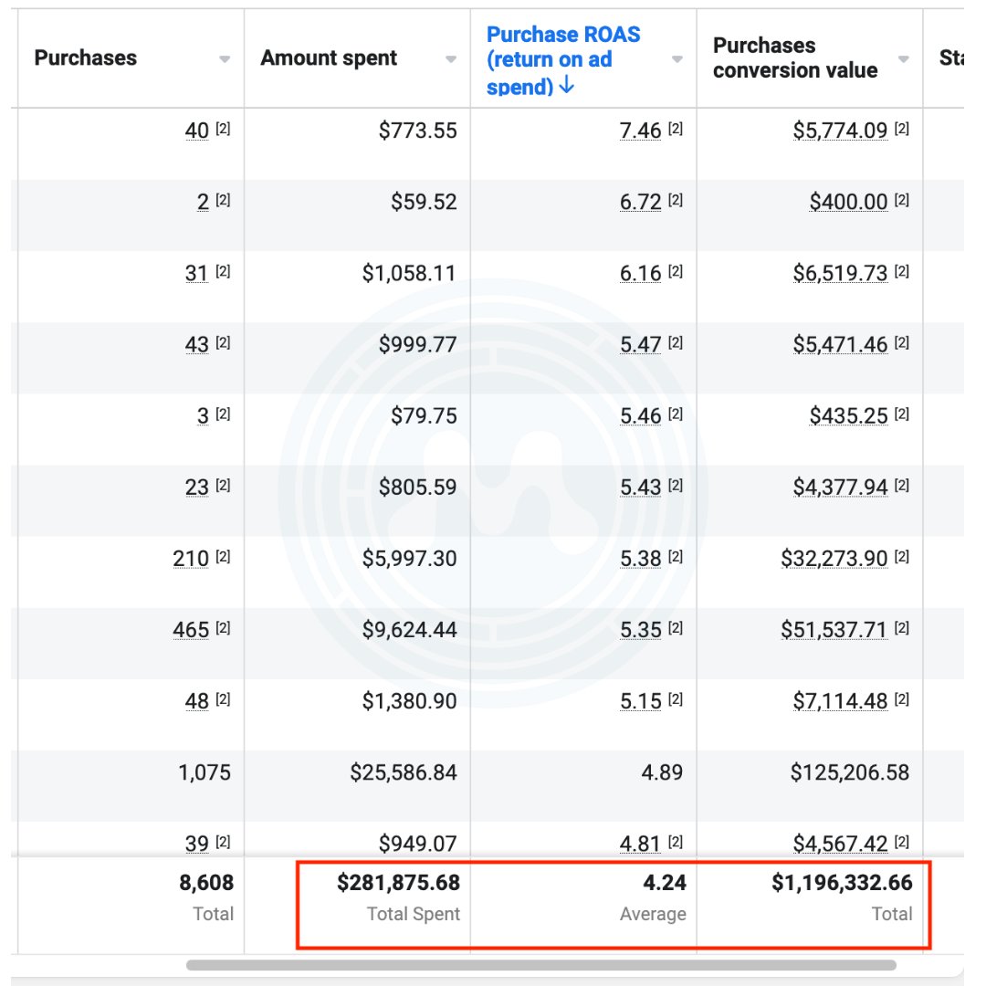The width and height of the screenshot is (986, 986).
Task: Open the Purchases column dropdown arrow
Action: coord(225,59)
